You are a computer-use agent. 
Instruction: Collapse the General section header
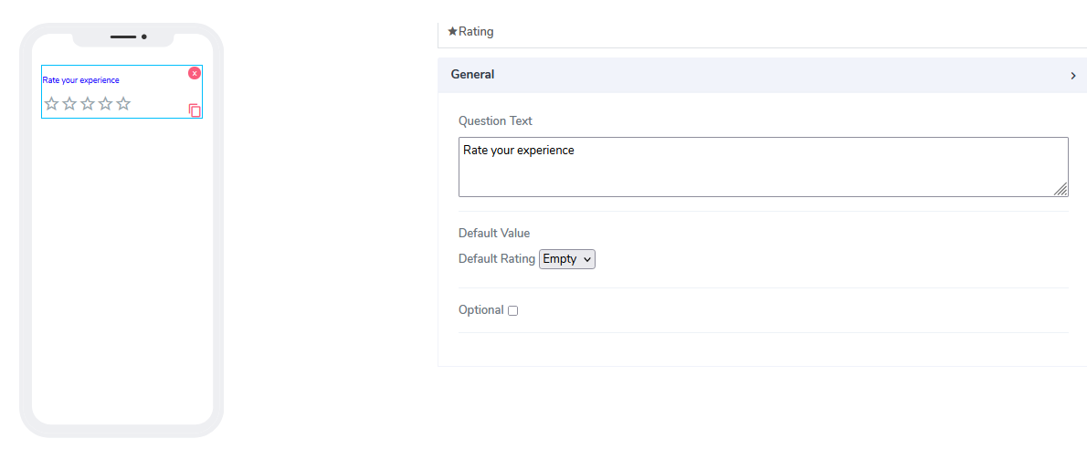tap(472, 75)
